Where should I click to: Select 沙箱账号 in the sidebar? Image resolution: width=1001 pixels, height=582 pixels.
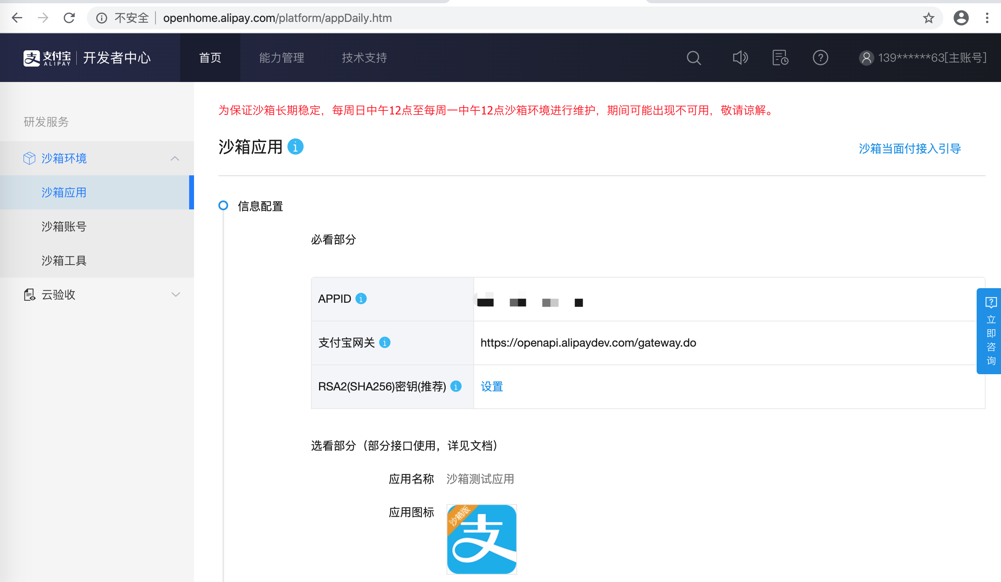point(97,226)
